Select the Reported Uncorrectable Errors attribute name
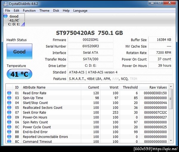The height and width of the screenshot is (152, 179). point(45,137)
